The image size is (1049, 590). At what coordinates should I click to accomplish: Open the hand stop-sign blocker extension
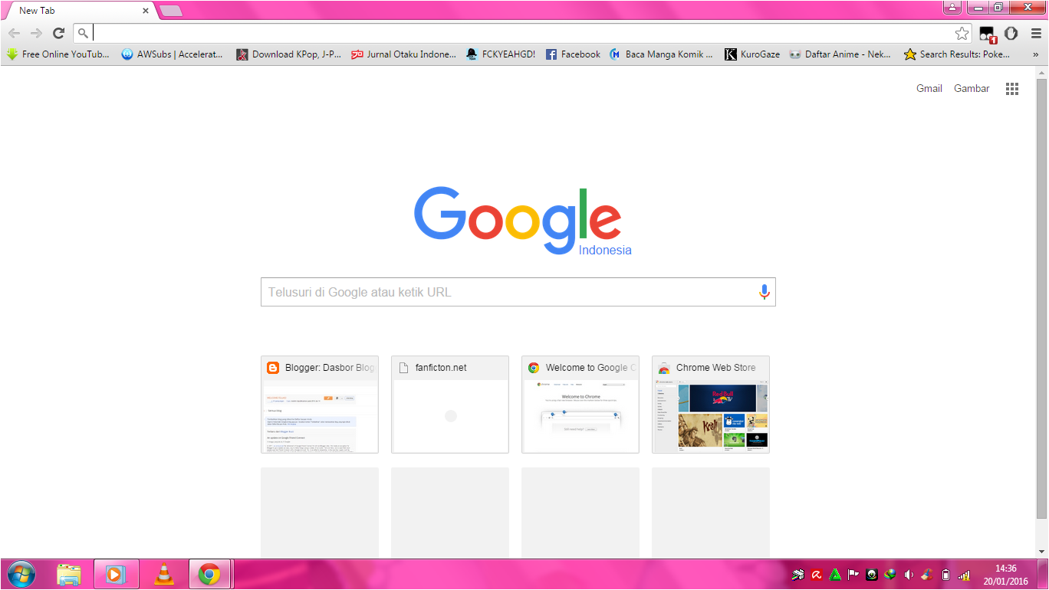point(1011,33)
